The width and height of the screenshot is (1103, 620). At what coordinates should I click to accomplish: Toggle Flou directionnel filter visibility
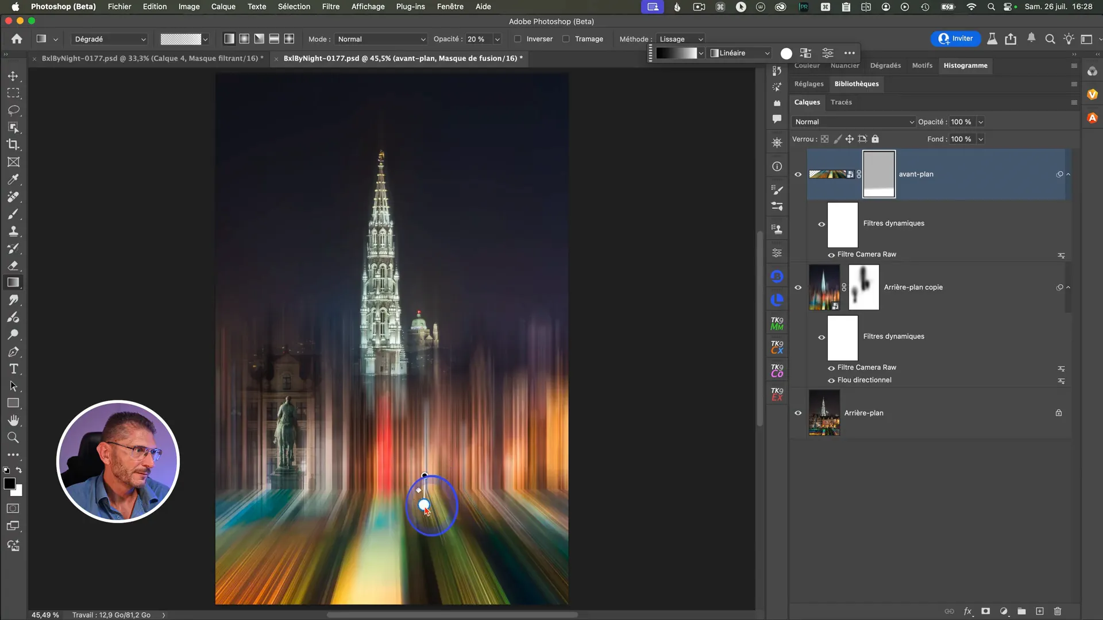tap(831, 380)
